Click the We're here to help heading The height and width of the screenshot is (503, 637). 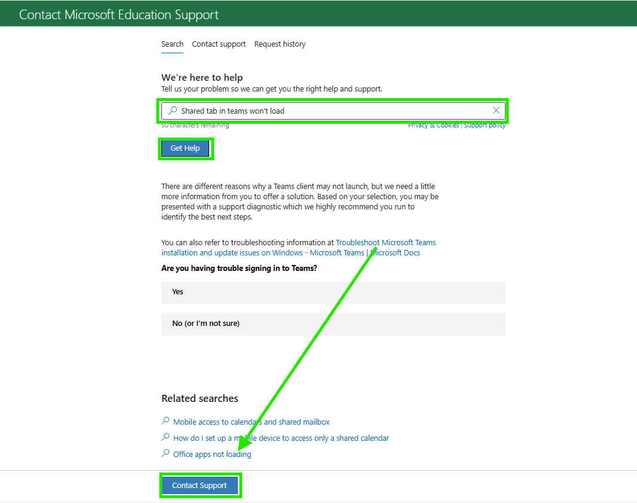pos(202,77)
